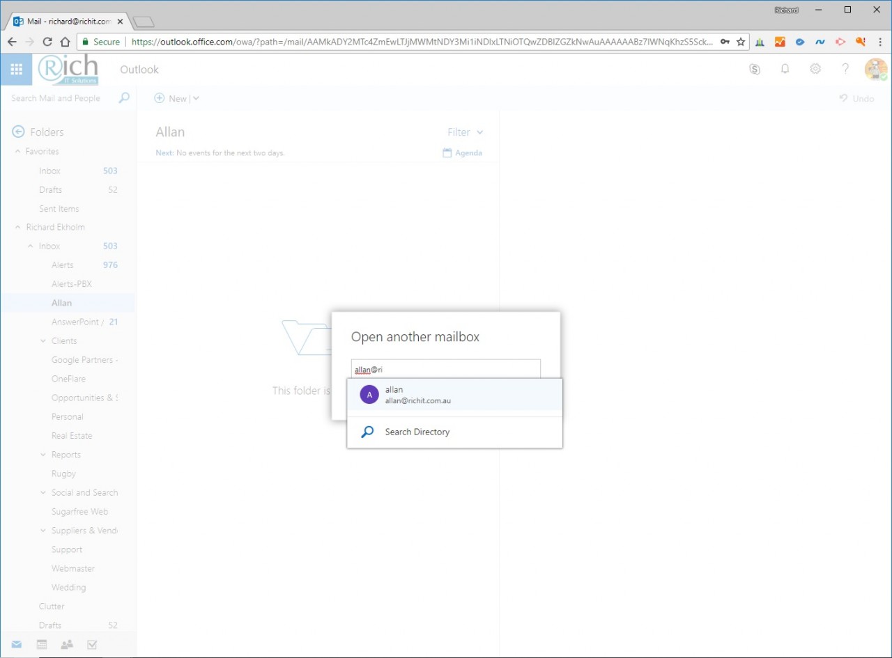This screenshot has height=658, width=892.
Task: Open notifications bell icon
Action: tap(785, 69)
